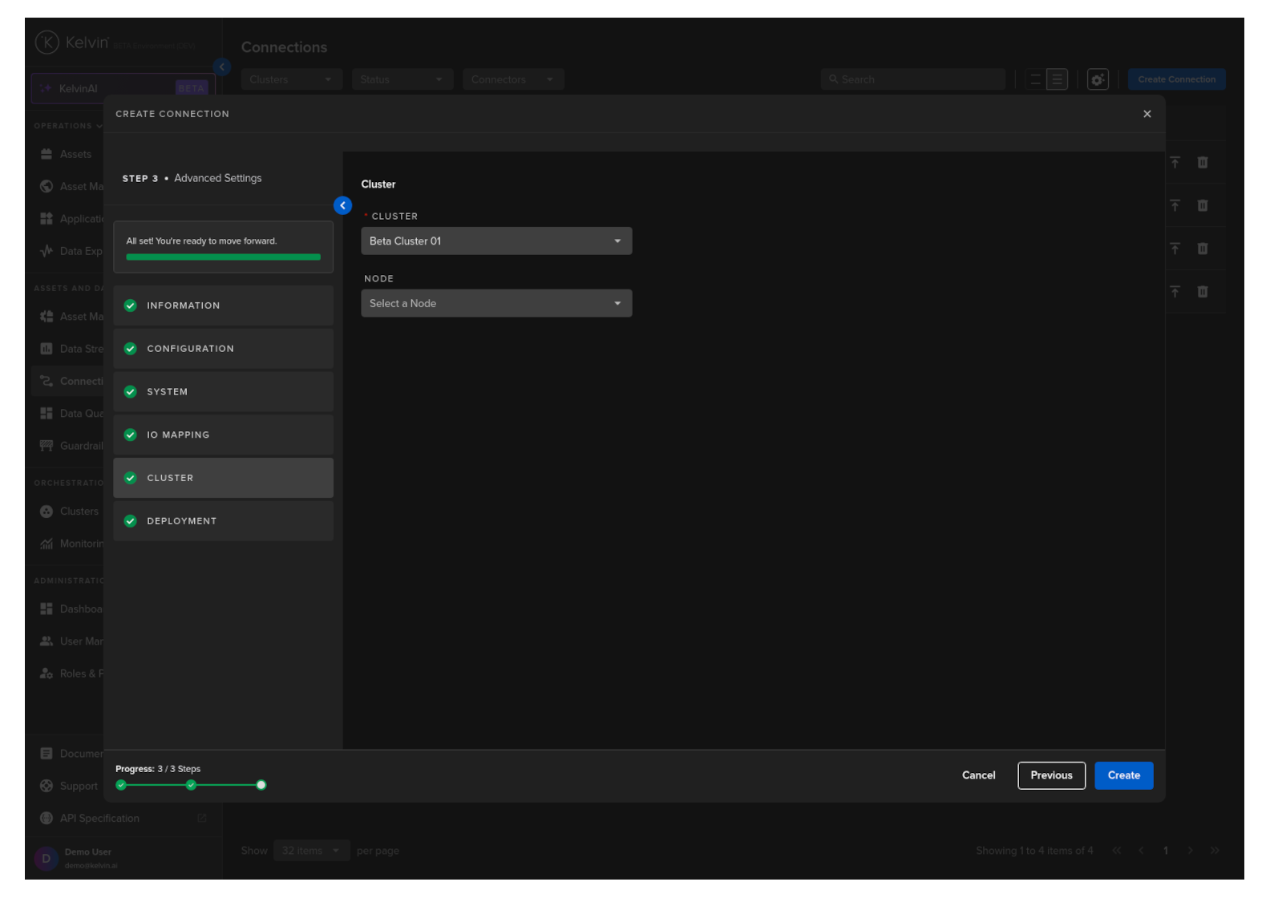The image size is (1270, 898).
Task: Click the Information step green checkmark
Action: click(x=131, y=305)
